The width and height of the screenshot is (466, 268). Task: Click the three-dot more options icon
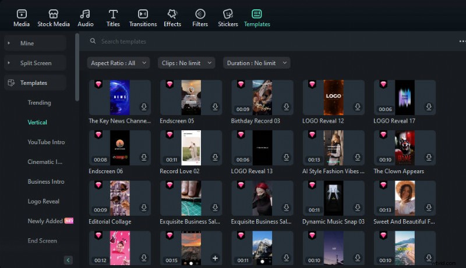click(x=462, y=42)
